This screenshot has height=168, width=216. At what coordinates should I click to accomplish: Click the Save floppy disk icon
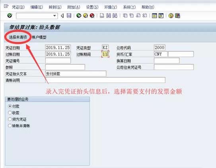click(x=69, y=16)
